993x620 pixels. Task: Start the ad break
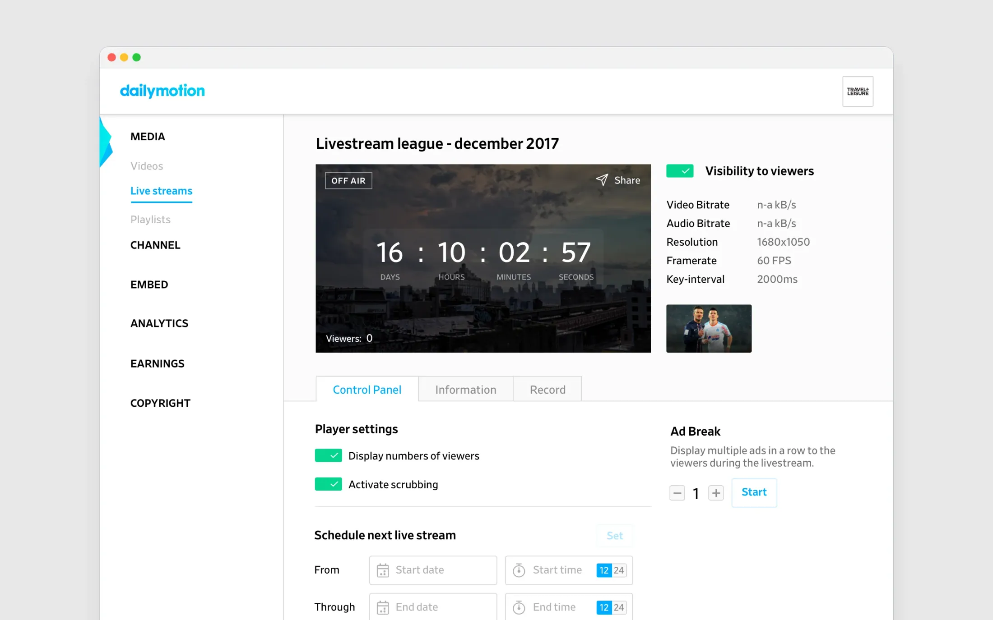tap(754, 492)
